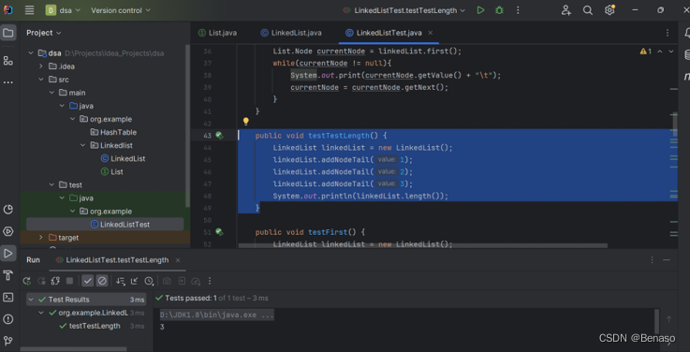Screen dimensions: 690x352
Task: Collapse the org.example.LinkedL test node
Action: (x=41, y=313)
